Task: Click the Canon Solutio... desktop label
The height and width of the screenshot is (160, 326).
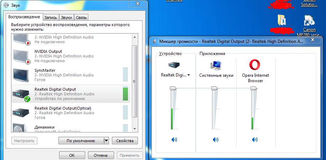Action: (309, 3)
